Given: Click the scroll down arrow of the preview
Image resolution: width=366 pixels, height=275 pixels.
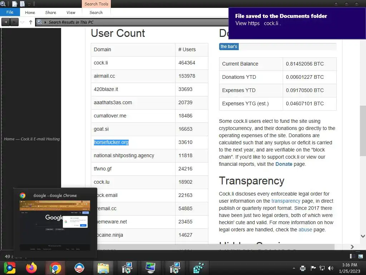Looking at the screenshot, I should [363, 236].
